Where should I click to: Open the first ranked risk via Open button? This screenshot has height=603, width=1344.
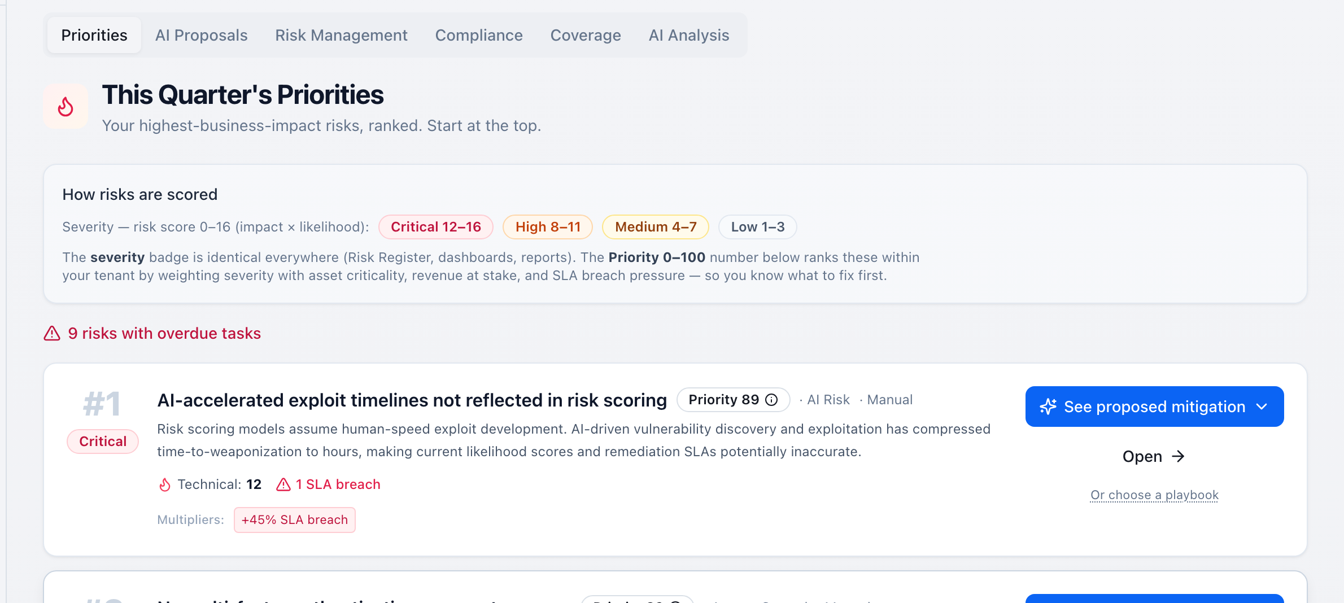click(x=1154, y=456)
